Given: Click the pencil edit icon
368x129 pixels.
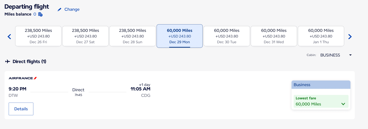Looking at the screenshot, I should [x=59, y=10].
